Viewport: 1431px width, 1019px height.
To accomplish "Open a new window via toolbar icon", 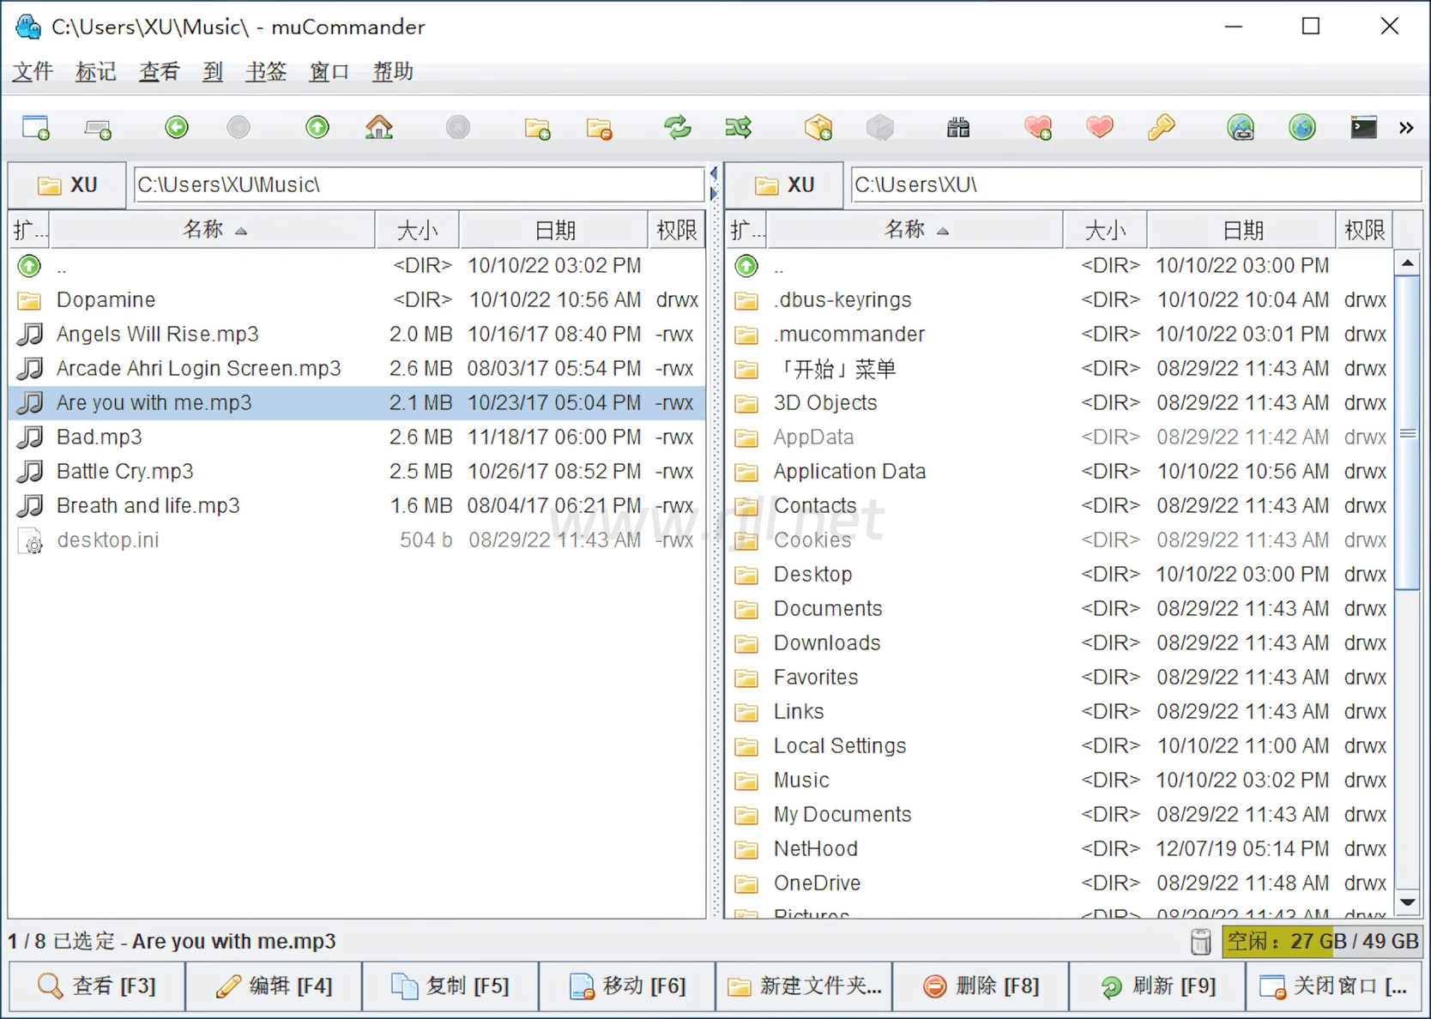I will click(x=35, y=128).
